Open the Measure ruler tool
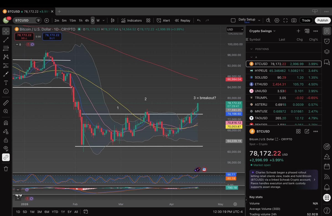This screenshot has height=216, width=332. 6,103
